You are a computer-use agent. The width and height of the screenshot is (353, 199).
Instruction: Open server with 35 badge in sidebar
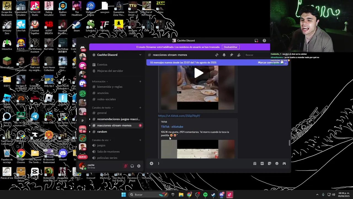(x=82, y=129)
